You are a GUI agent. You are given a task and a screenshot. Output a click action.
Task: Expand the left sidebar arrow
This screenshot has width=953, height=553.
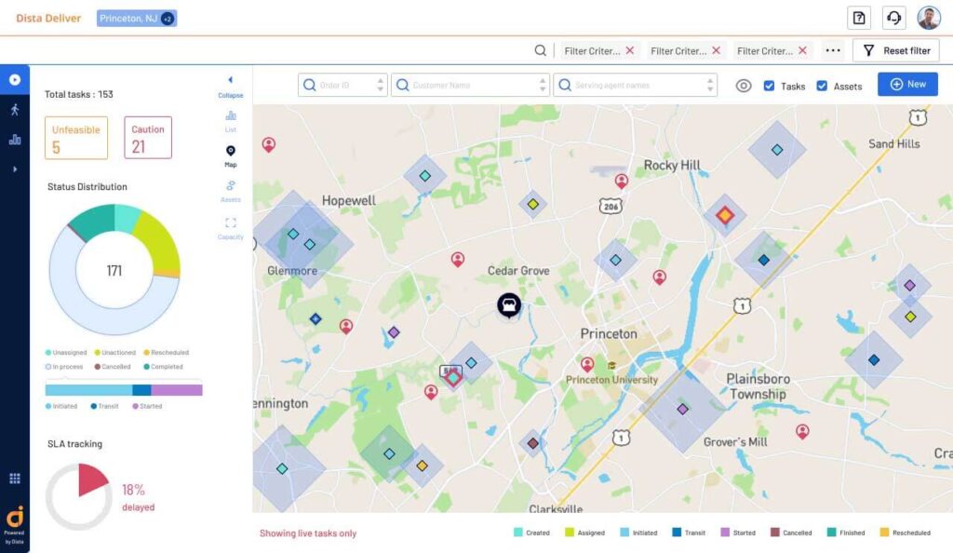pos(13,169)
